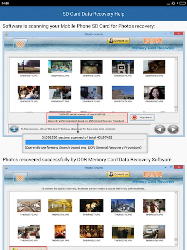
Task: Select the GNDR00879.JPG thumbnail
Action: [123, 92]
